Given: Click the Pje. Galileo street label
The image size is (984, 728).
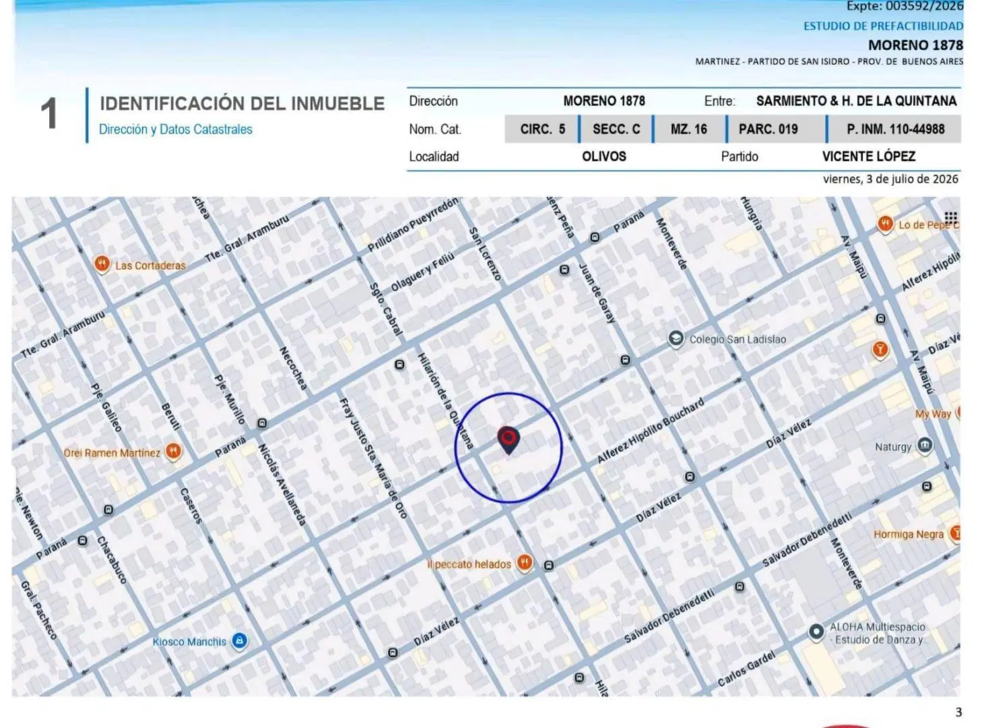Looking at the screenshot, I should pos(106,408).
